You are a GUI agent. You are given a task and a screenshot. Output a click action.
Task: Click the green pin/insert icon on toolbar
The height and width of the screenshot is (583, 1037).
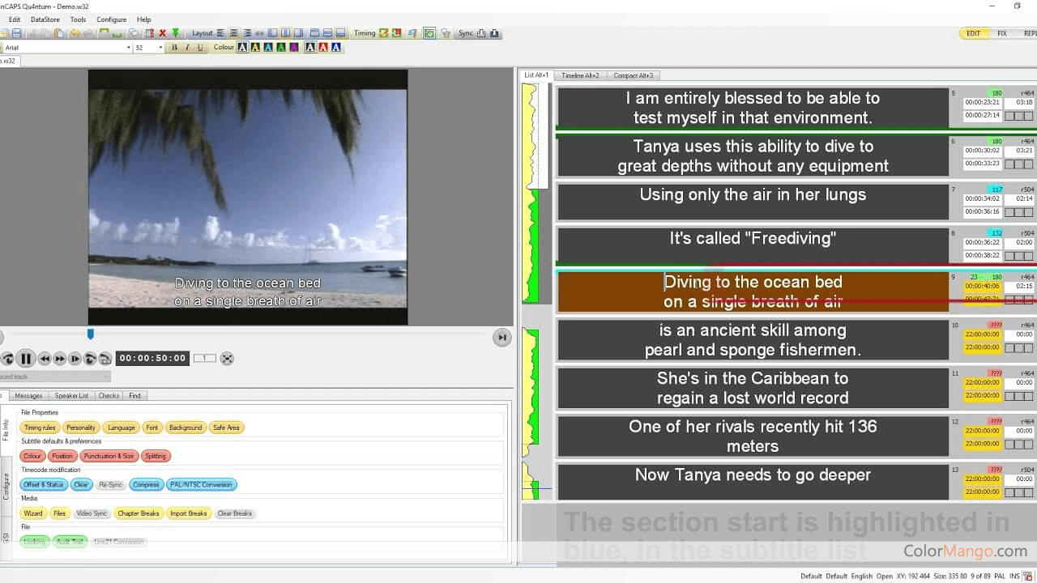click(177, 33)
